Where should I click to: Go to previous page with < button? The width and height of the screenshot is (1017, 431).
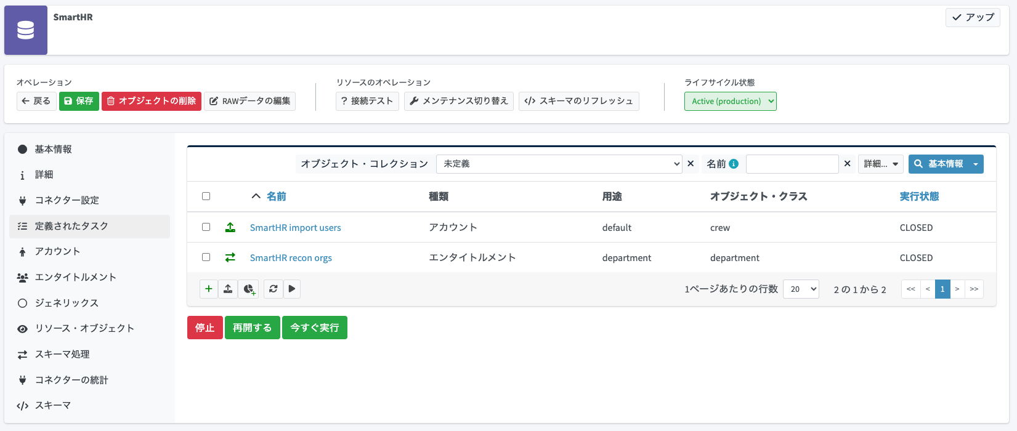(x=928, y=289)
